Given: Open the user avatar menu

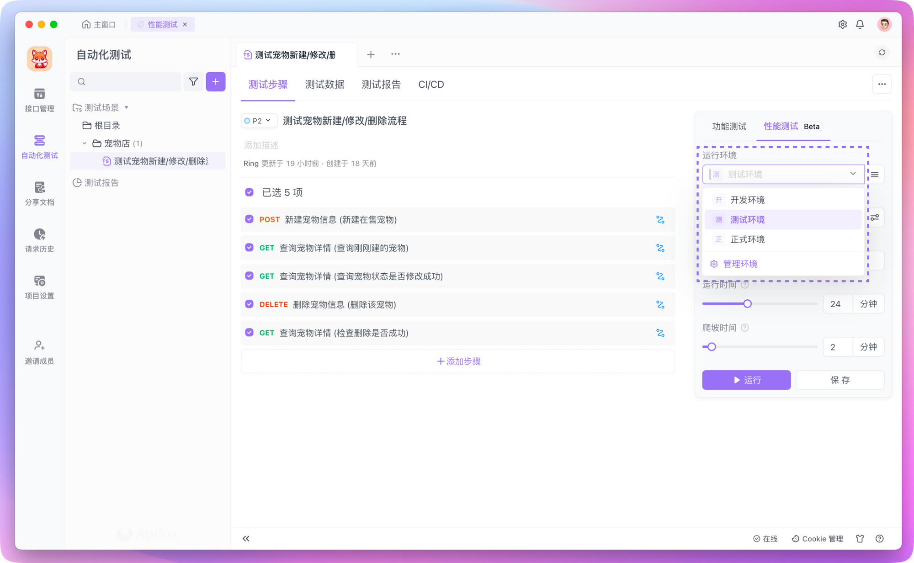Looking at the screenshot, I should pyautogui.click(x=884, y=25).
